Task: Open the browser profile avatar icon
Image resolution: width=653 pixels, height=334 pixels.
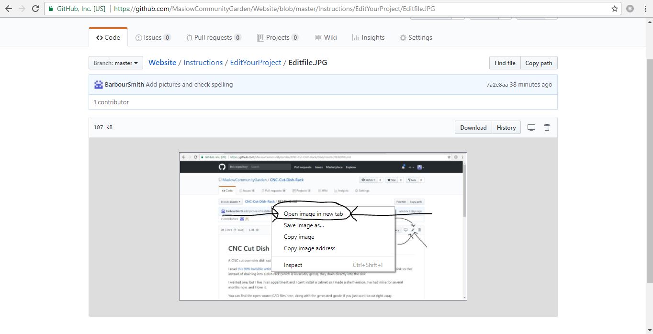Action: 630,9
